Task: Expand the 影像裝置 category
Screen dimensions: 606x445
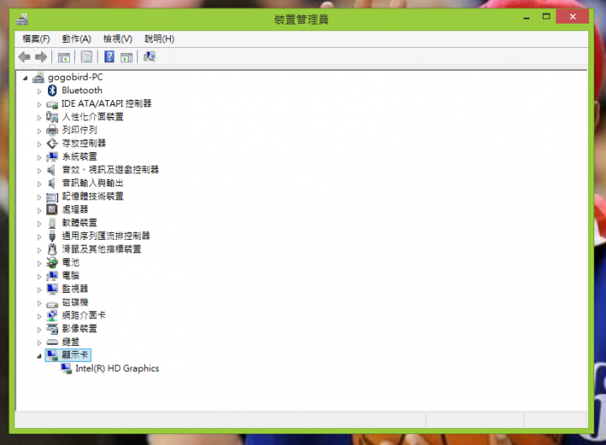Action: click(39, 329)
